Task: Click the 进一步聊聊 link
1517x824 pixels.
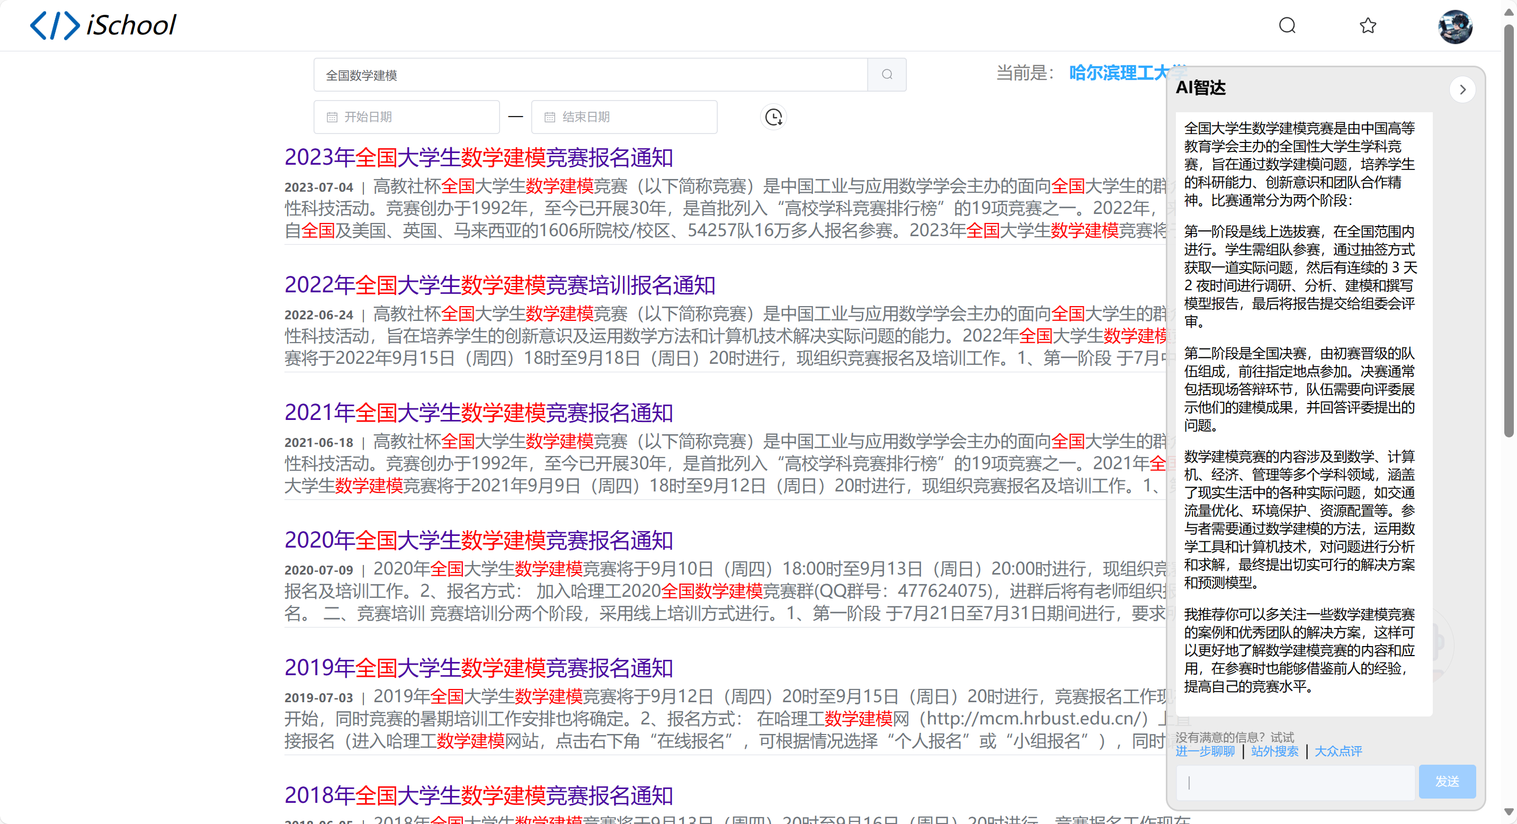Action: [x=1205, y=751]
